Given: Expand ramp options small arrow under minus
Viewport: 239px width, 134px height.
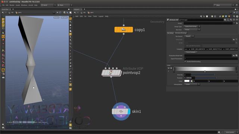Looking at the screenshot, I should point(168,71).
